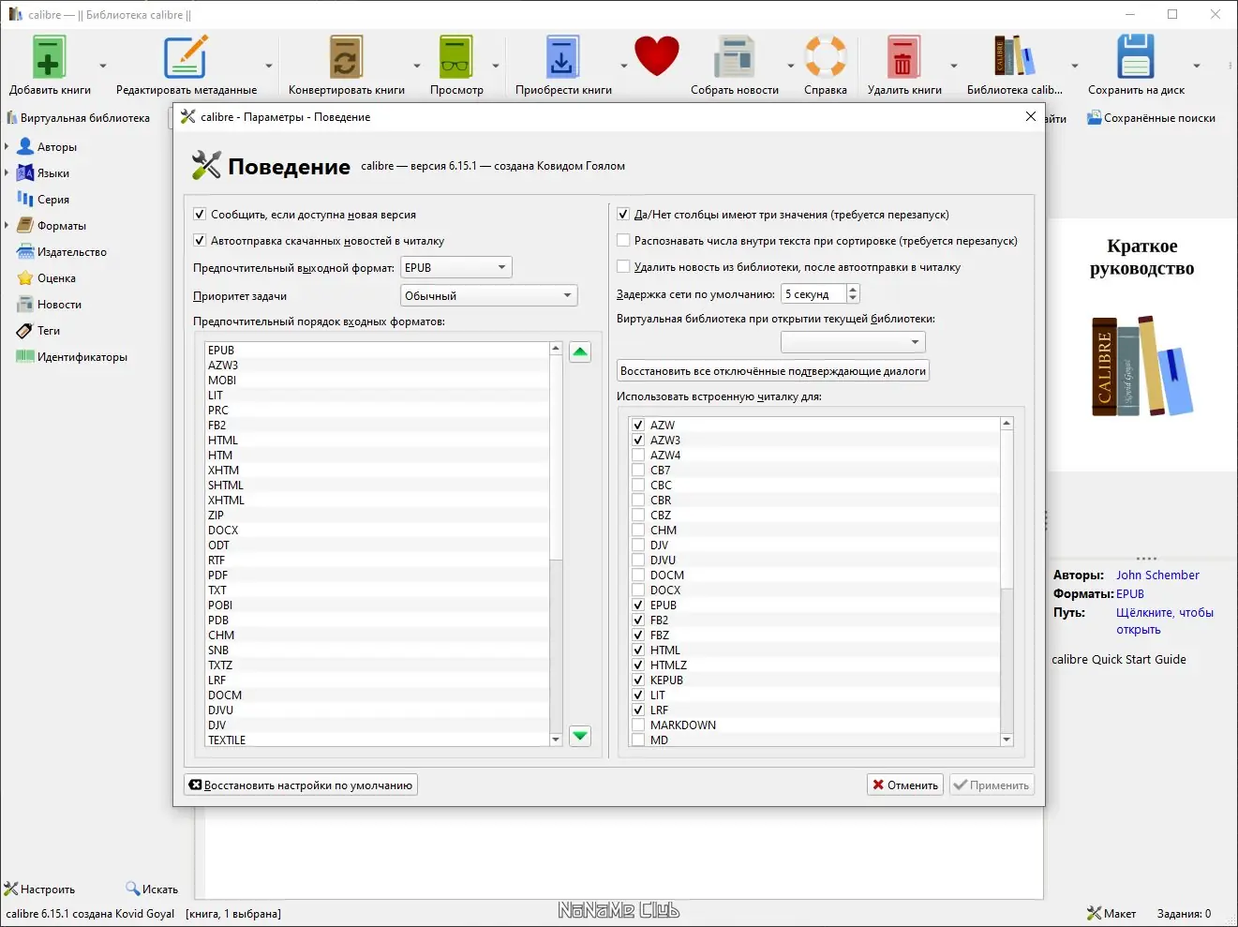This screenshot has width=1238, height=927.
Task: Uncheck EPUB in internal viewer list
Action: click(638, 606)
